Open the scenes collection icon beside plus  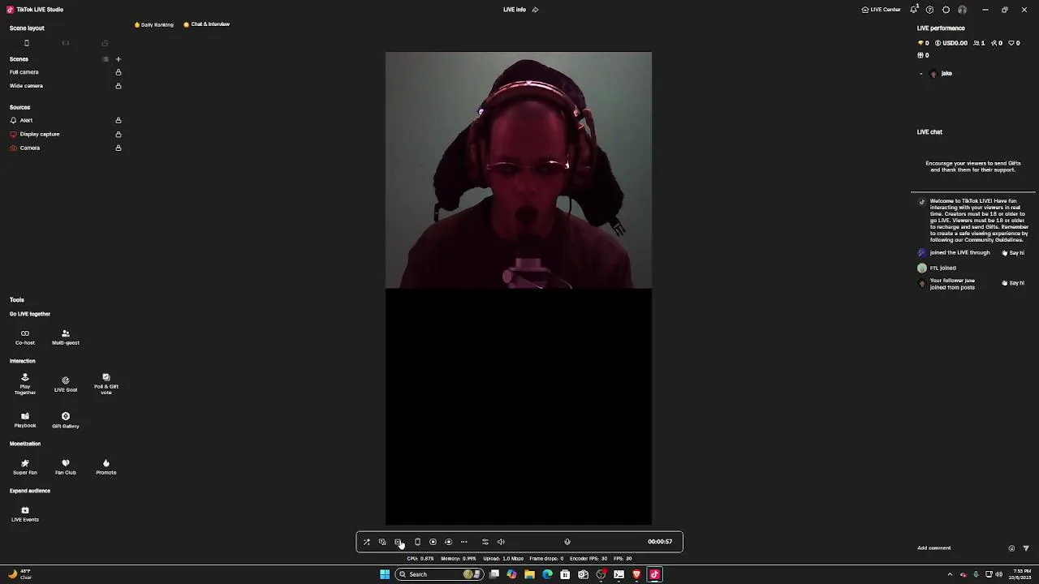pyautogui.click(x=105, y=59)
